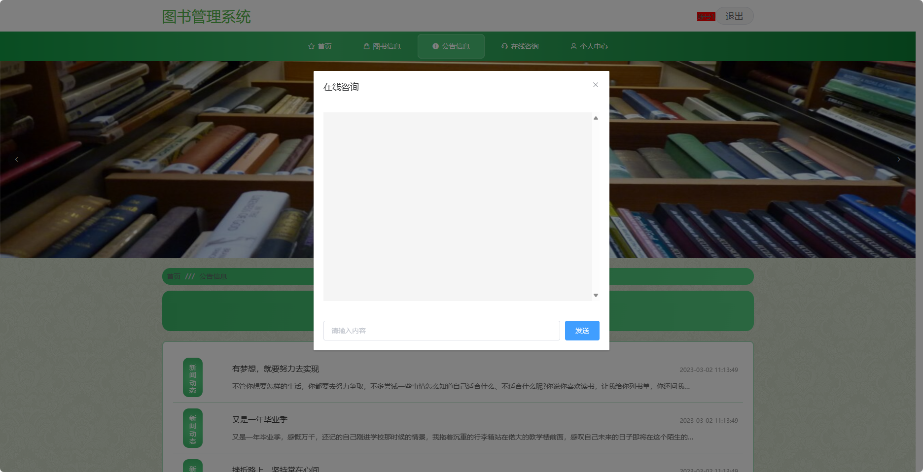Show the next carousel banner slide
923x472 pixels.
[899, 159]
